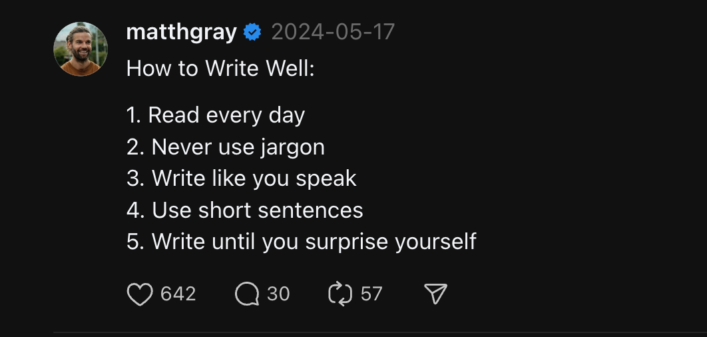The height and width of the screenshot is (337, 707).
Task: Click the divider line below the post
Action: [380, 333]
